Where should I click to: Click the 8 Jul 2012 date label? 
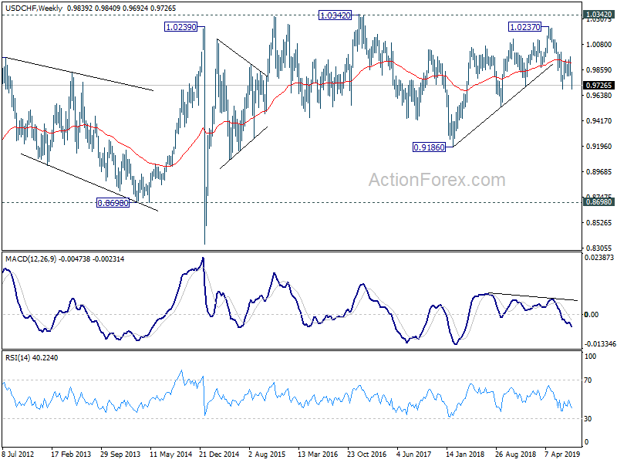pos(18,455)
